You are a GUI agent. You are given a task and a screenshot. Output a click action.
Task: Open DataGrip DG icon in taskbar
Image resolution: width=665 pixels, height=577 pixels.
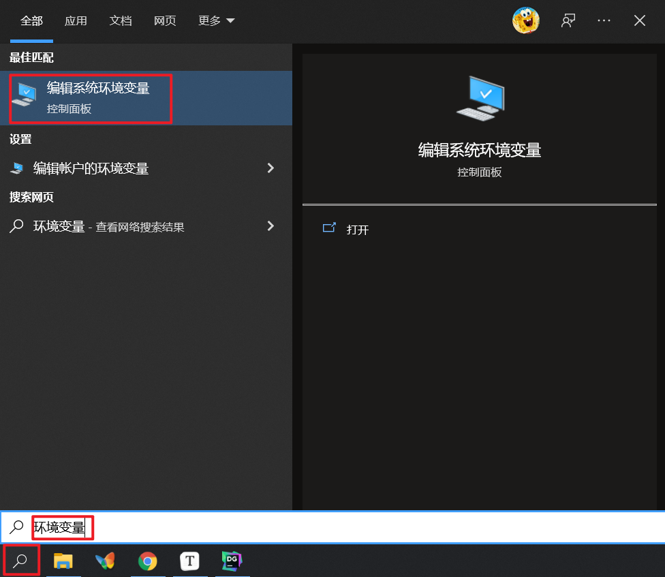tap(232, 561)
